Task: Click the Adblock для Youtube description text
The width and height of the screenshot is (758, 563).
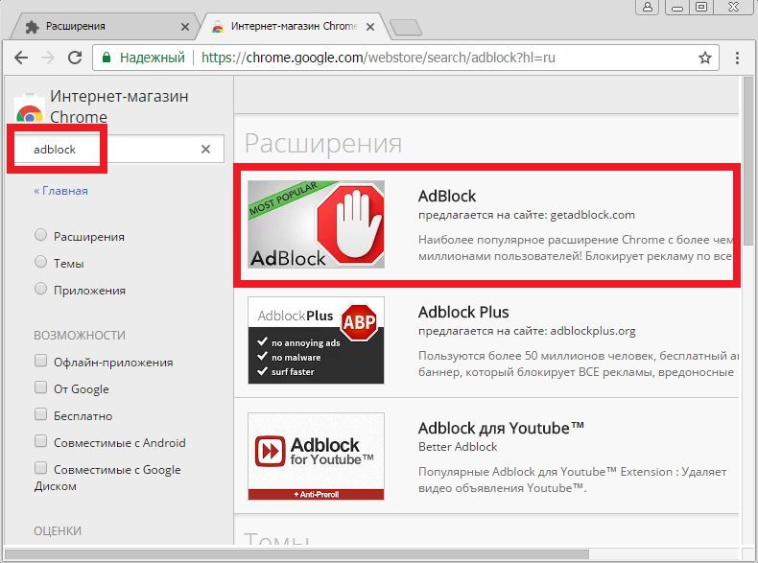Action: [573, 480]
